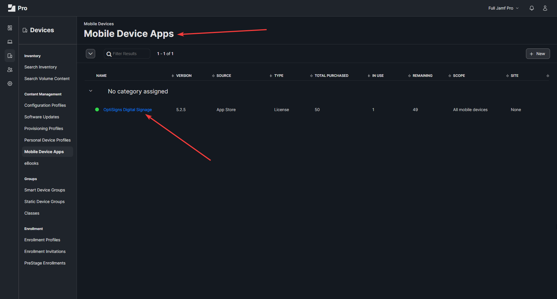
Task: Open Search Inventory
Action: (x=41, y=67)
